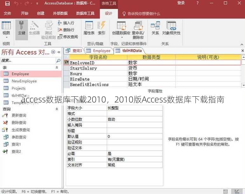
Task: Expand the 视图 dropdown arrow
Action: click(x=7, y=37)
